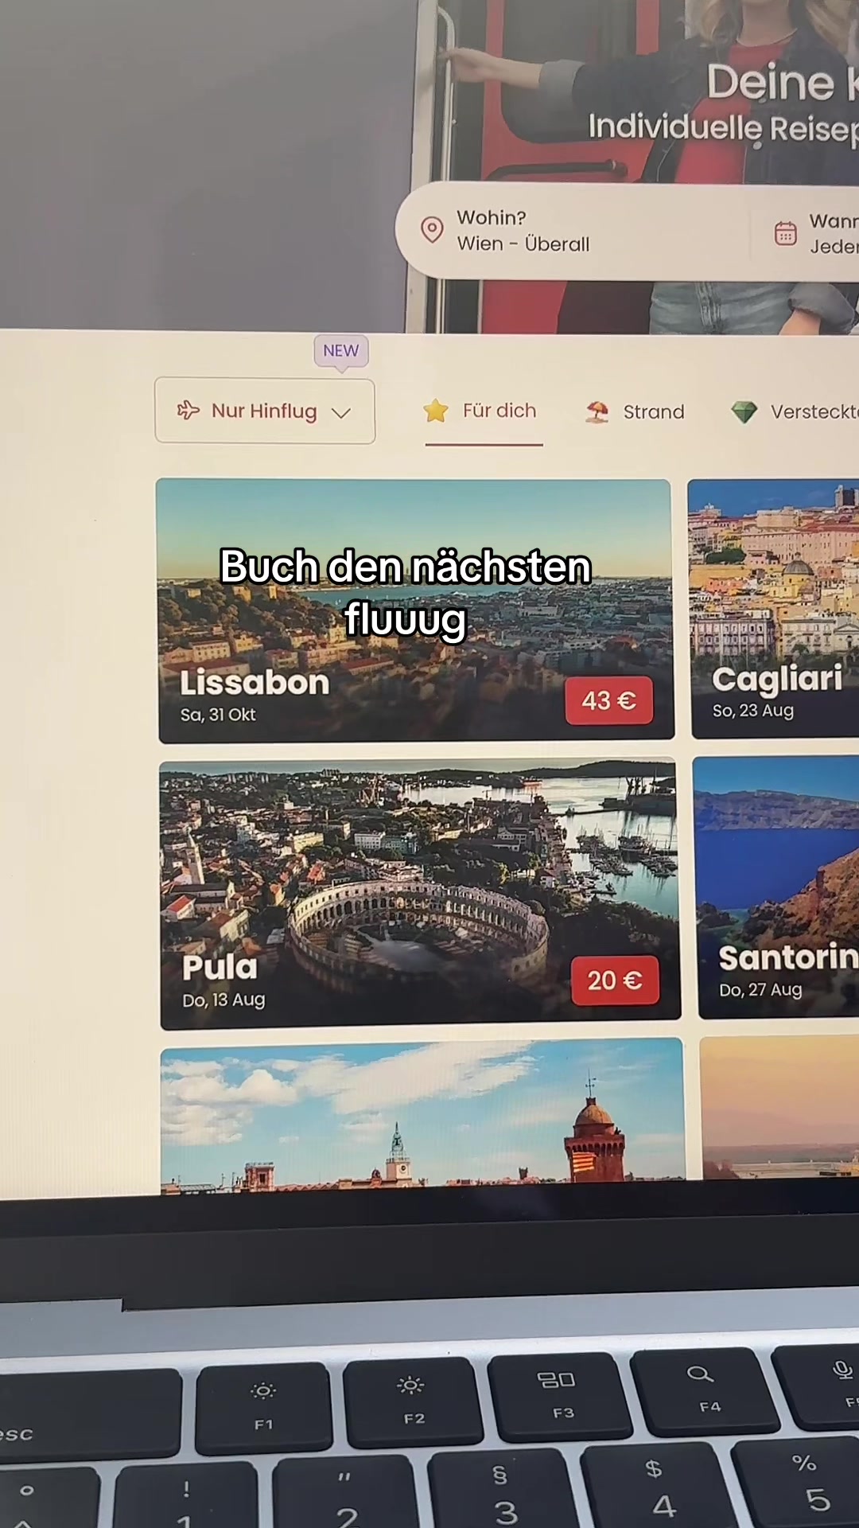Viewport: 859px width, 1528px height.
Task: Click the NEW badge above the trip type
Action: coord(341,351)
